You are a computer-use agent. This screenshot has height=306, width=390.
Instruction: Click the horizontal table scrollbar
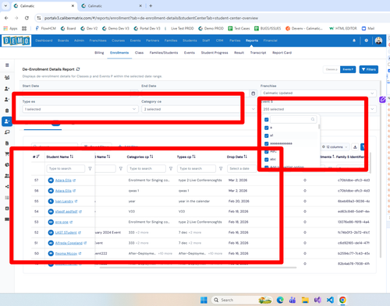198,267
